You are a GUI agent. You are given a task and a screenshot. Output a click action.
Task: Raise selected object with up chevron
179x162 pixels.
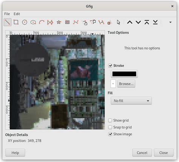(x=130, y=22)
